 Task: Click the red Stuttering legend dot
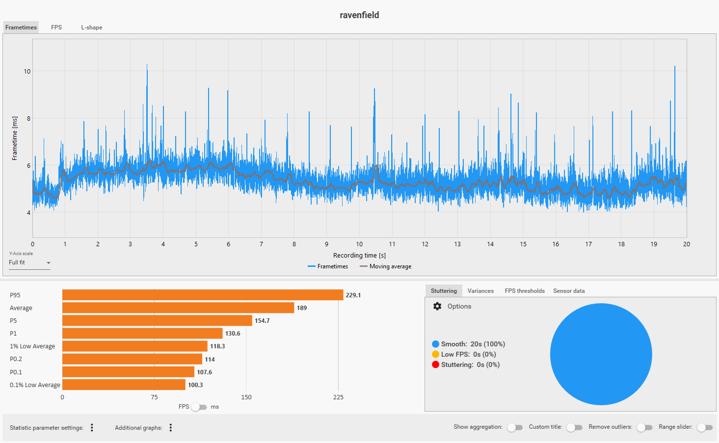click(x=435, y=365)
